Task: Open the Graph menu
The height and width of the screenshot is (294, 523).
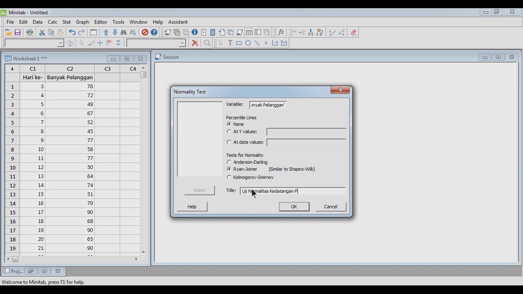Action: pos(82,22)
